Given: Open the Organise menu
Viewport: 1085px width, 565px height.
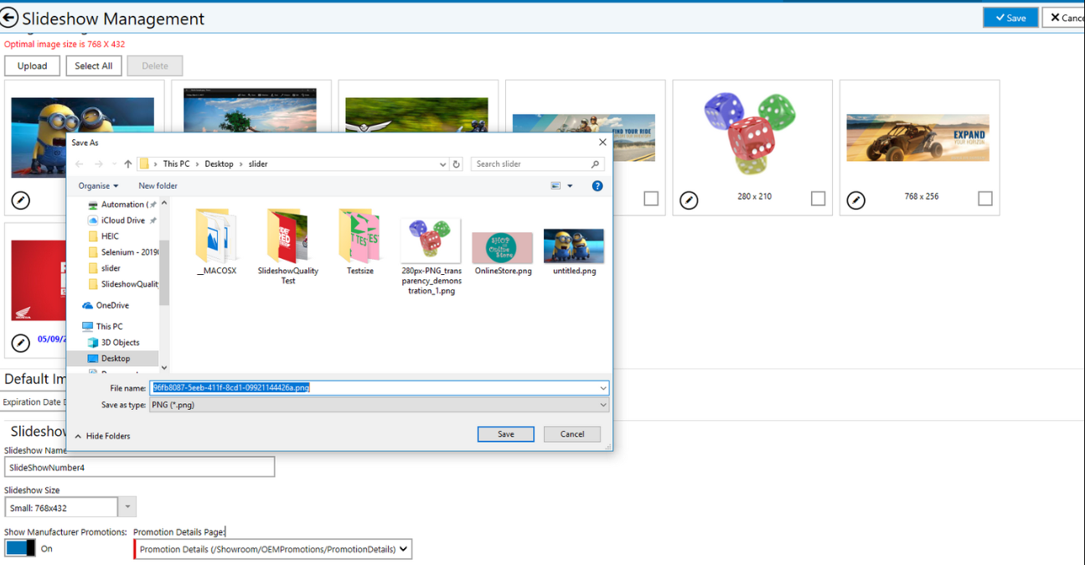Looking at the screenshot, I should click(x=98, y=186).
